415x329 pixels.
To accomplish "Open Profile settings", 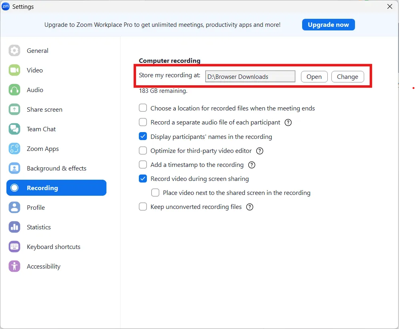I will pyautogui.click(x=36, y=207).
